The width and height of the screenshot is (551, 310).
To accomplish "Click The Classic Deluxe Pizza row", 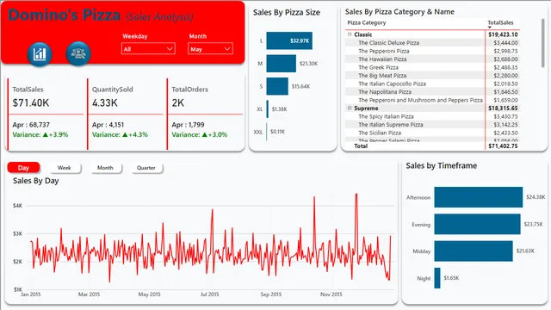I will point(432,42).
